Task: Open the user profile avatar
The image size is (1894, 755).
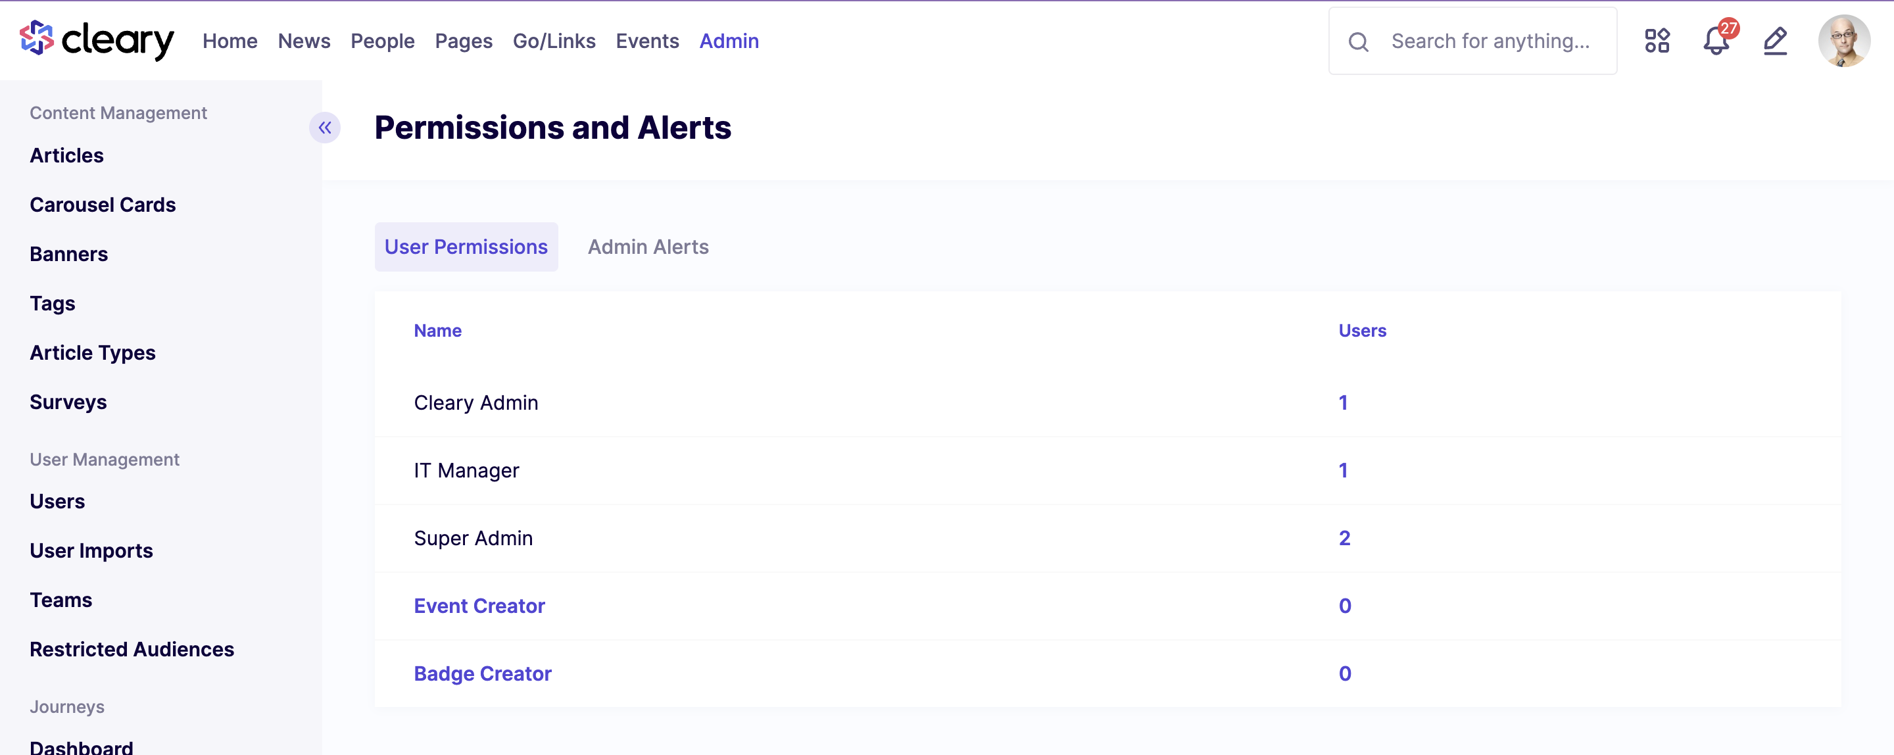Action: point(1844,41)
